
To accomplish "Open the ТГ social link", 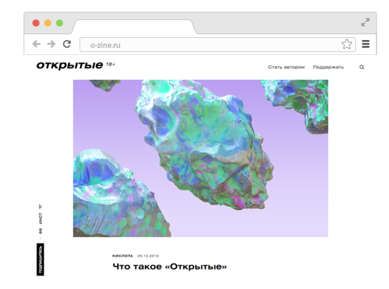I will pos(41,207).
